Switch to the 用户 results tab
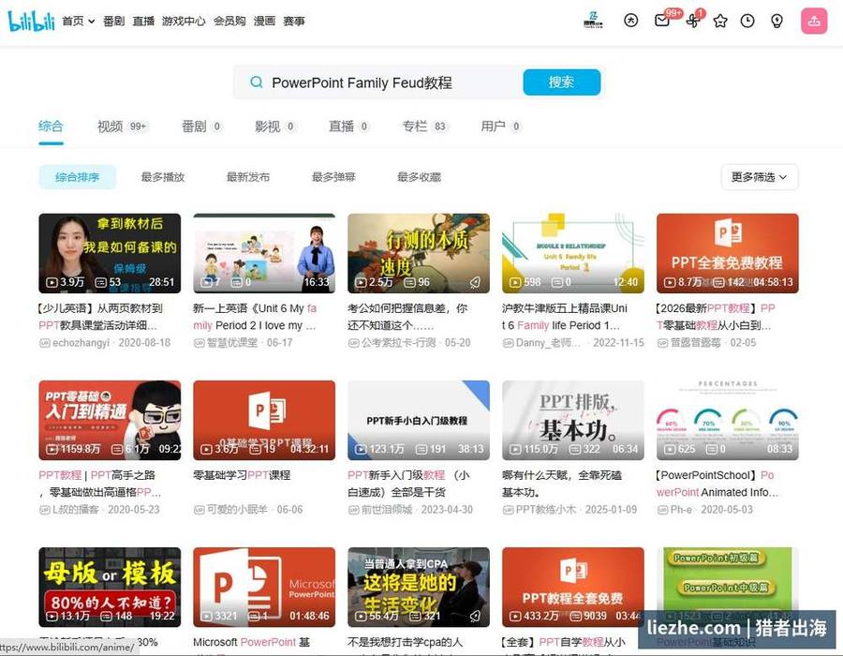 501,127
